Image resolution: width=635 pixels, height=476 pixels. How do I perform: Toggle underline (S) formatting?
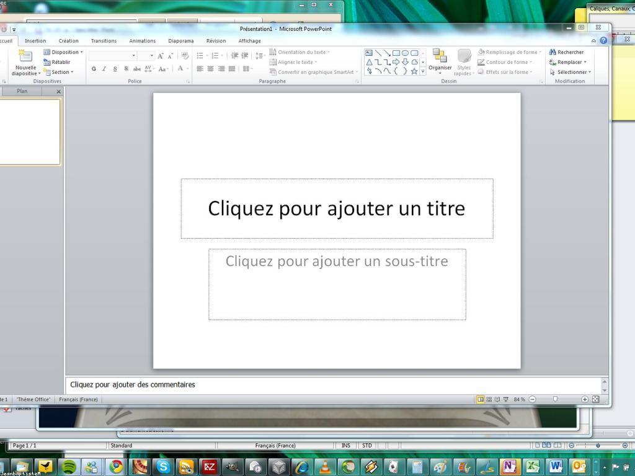tap(115, 69)
